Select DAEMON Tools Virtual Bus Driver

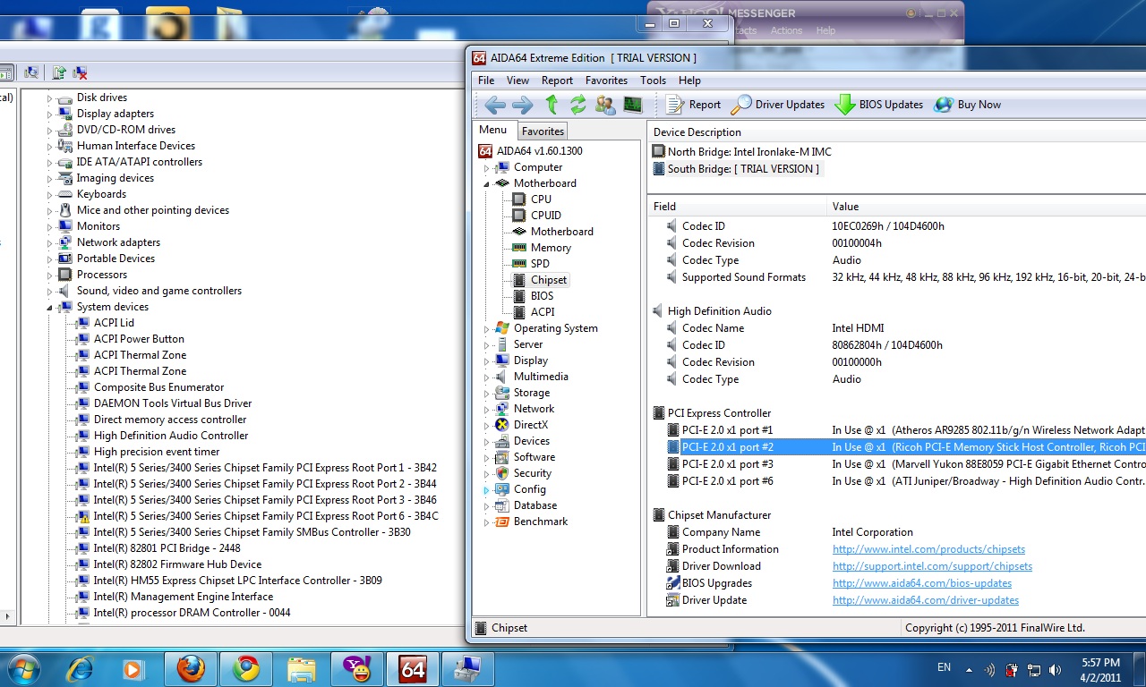coord(173,403)
